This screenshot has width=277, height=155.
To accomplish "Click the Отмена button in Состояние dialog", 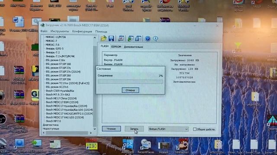I will [x=130, y=90].
